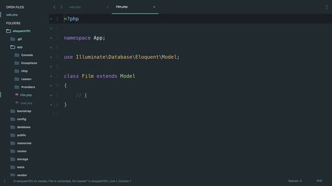Click the vendor folder icon
332x186 pixels.
[12, 175]
